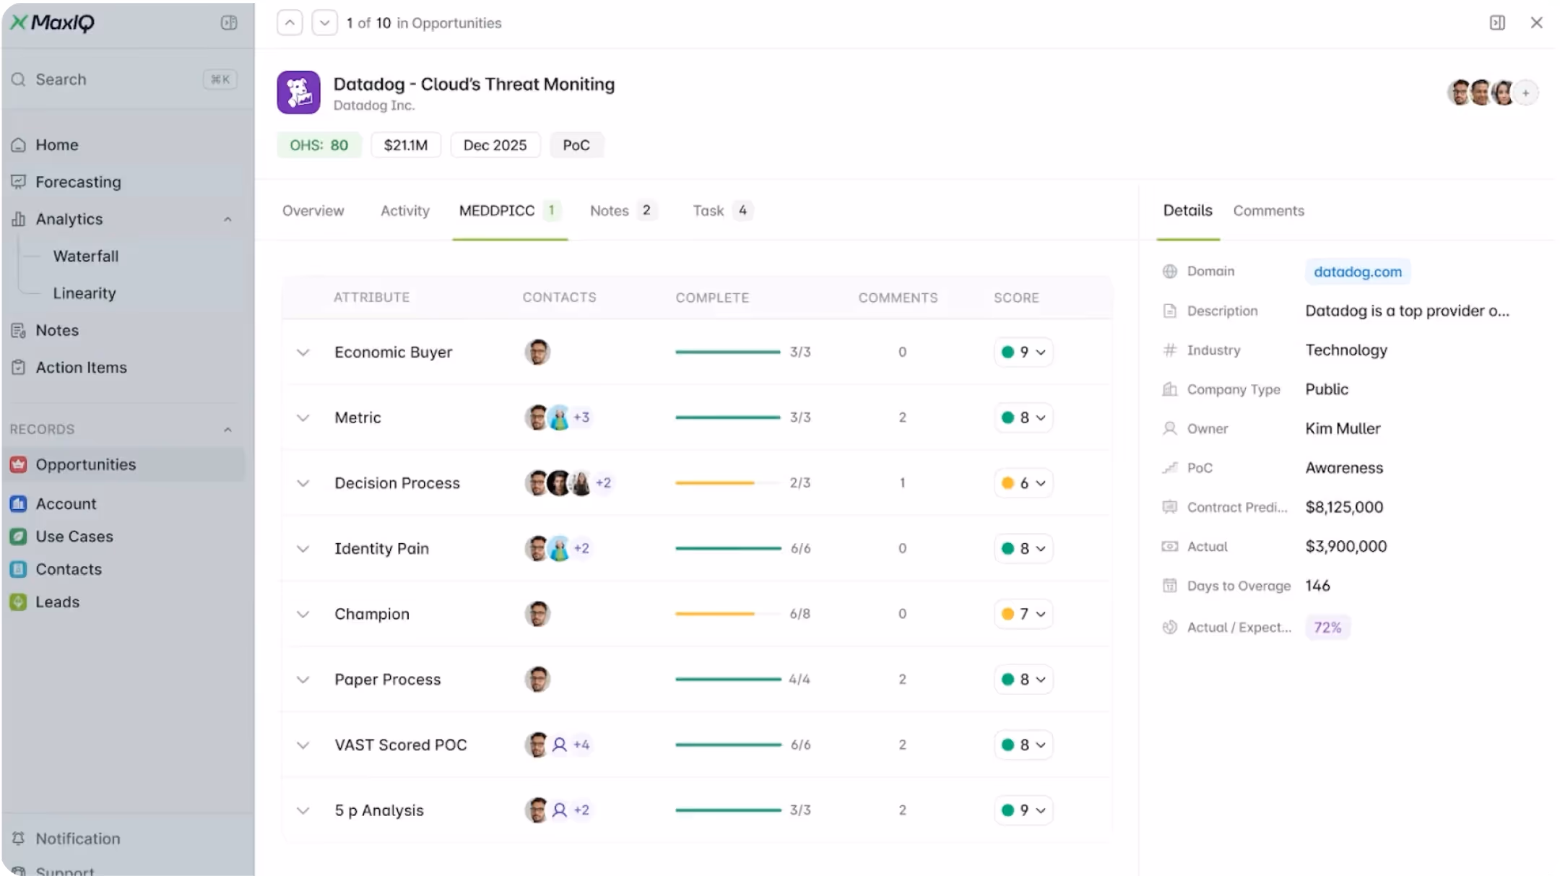
Task: Open the Use Cases records icon
Action: tap(19, 537)
